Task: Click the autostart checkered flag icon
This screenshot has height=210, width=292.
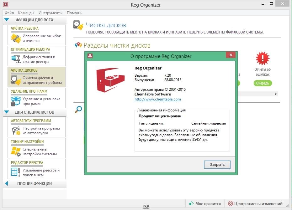Action: [x=16, y=131]
